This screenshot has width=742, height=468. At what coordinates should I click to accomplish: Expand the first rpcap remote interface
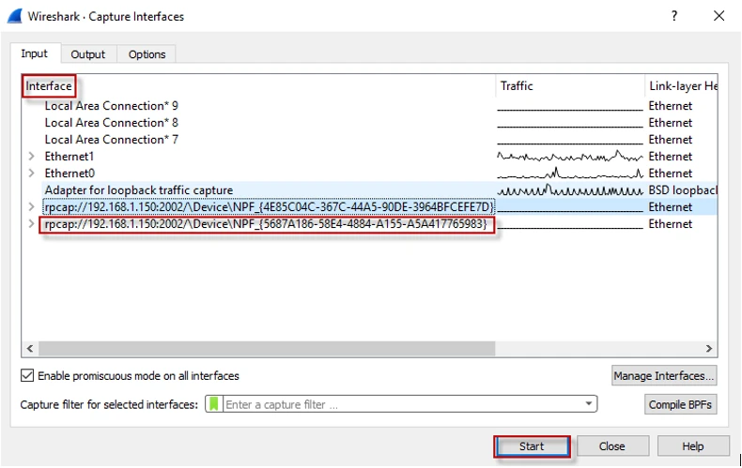tap(31, 207)
